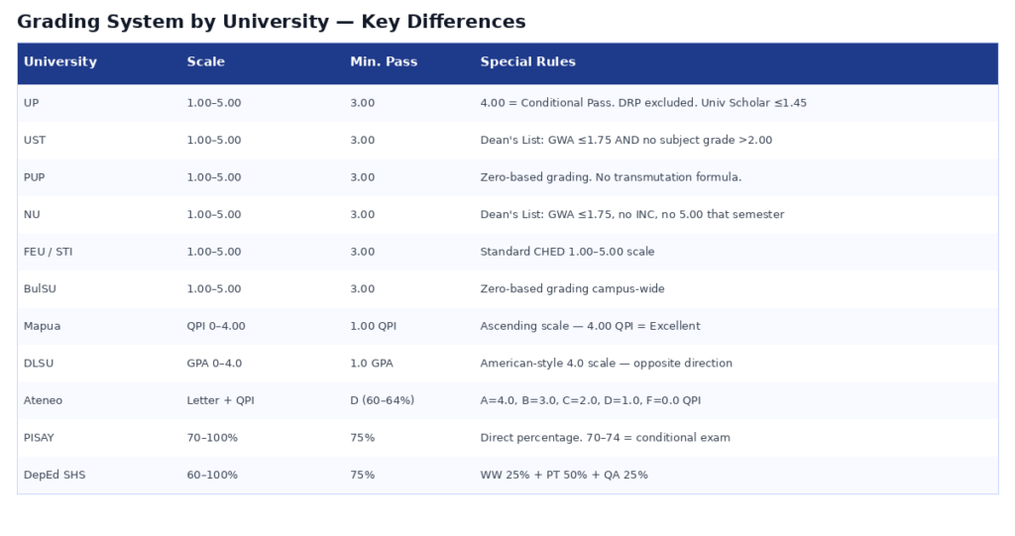Image resolution: width=1015 pixels, height=536 pixels.
Task: Click DepEd SHS's 60–100% scale cell
Action: pos(212,476)
